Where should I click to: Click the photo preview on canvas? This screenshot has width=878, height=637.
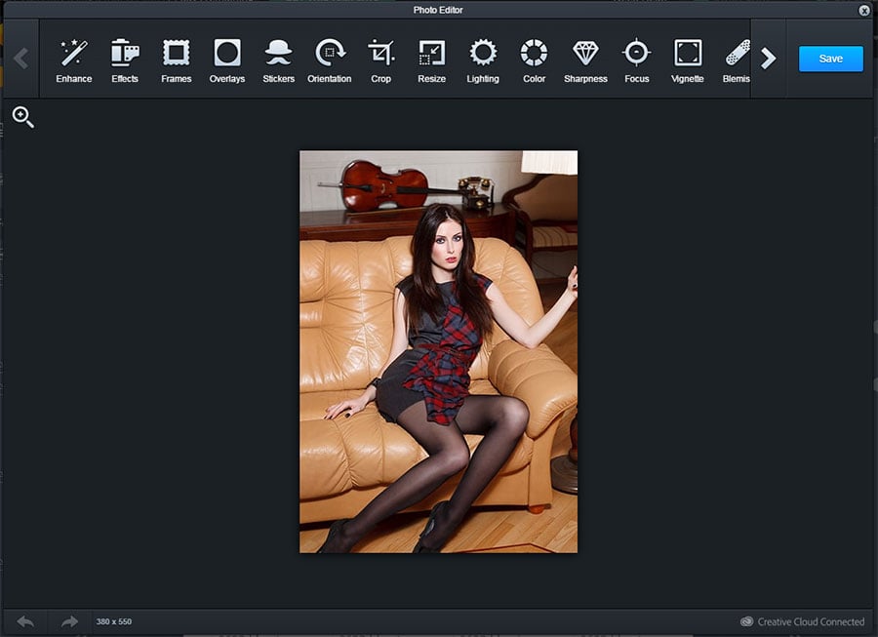[438, 351]
